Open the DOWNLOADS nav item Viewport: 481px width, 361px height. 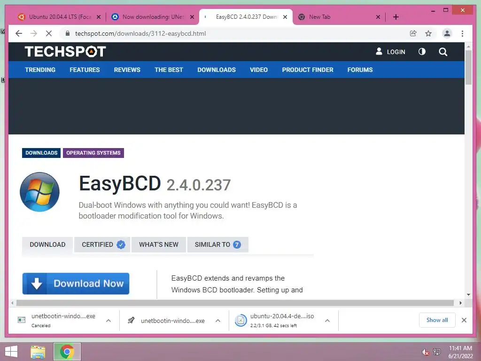pos(217,70)
